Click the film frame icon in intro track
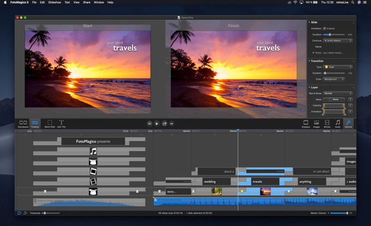 point(93,171)
